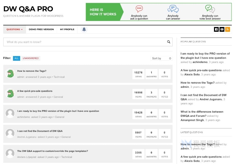The image size is (235, 164).
Task: Click the 15276 views count box
Action: tap(138, 74)
